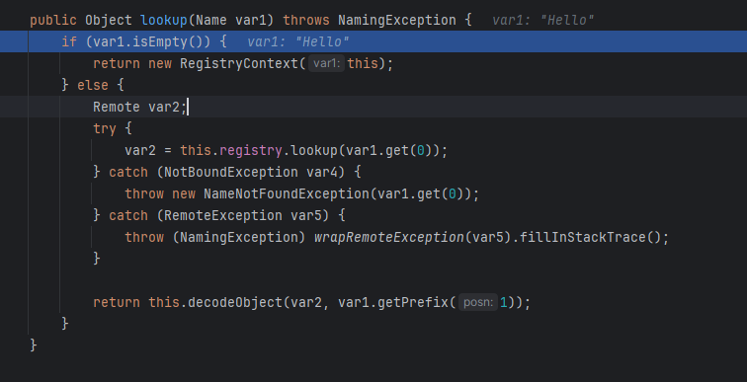Click the 'var4' exception variable
Image resolution: width=747 pixels, height=382 pixels.
[321, 172]
